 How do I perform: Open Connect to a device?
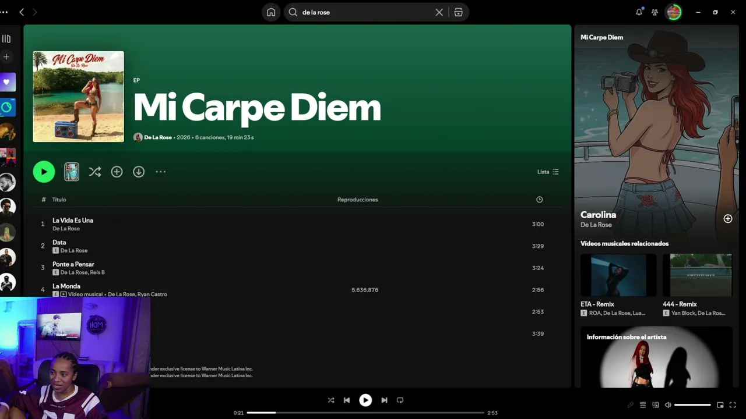pyautogui.click(x=656, y=405)
